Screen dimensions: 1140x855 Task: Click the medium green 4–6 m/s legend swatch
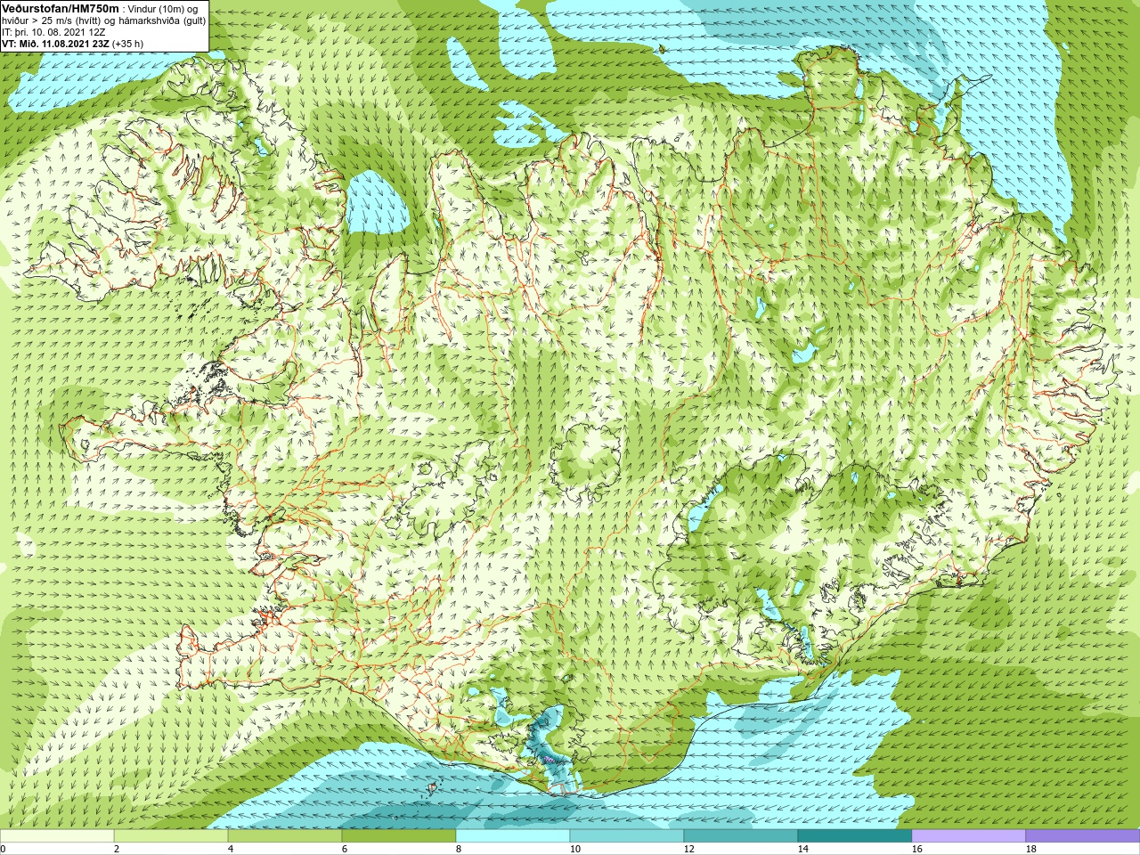pyautogui.click(x=285, y=836)
